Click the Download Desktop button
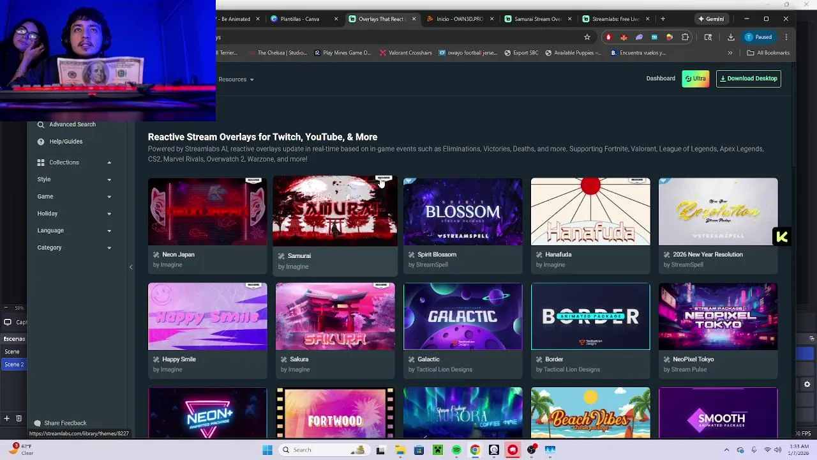817x460 pixels. coord(749,79)
